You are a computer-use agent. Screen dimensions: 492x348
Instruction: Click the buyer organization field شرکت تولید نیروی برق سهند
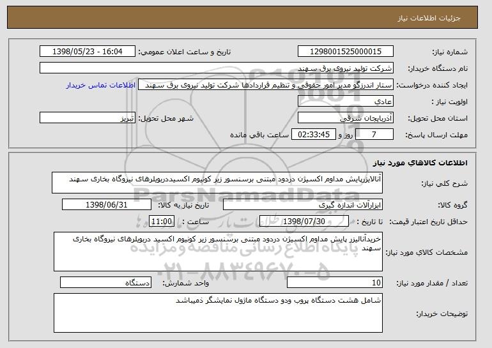pos(217,68)
